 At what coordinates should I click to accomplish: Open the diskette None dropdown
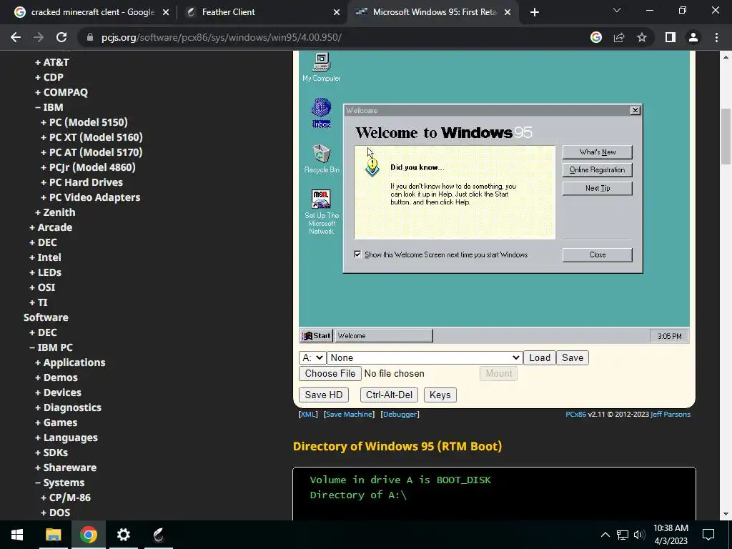[425, 357]
